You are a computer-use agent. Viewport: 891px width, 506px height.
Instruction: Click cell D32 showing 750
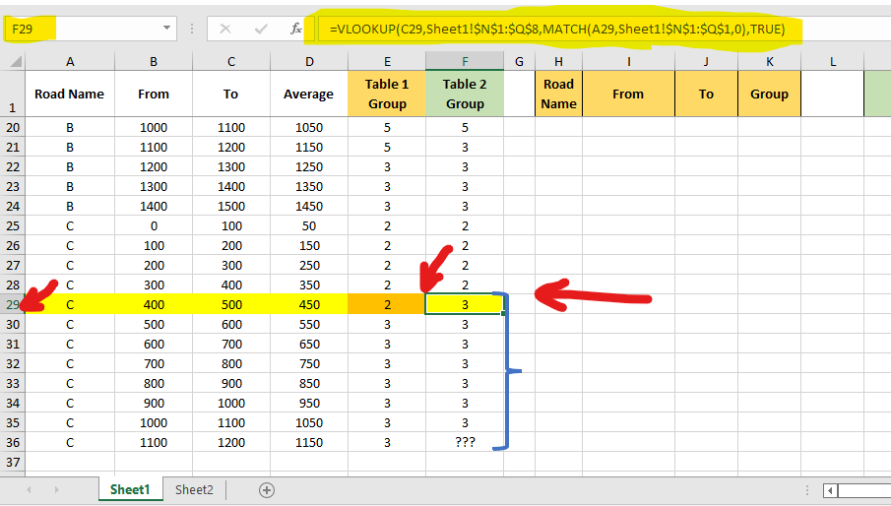coord(309,363)
